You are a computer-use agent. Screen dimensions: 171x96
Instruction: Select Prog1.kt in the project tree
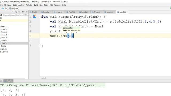[x=4, y=26]
